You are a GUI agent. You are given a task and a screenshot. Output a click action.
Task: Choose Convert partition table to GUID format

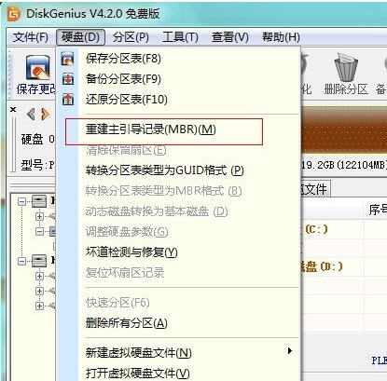pyautogui.click(x=165, y=170)
